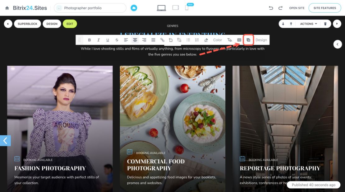The width and height of the screenshot is (345, 192).
Task: Click the SUPERBLOCK button
Action: coord(27,24)
